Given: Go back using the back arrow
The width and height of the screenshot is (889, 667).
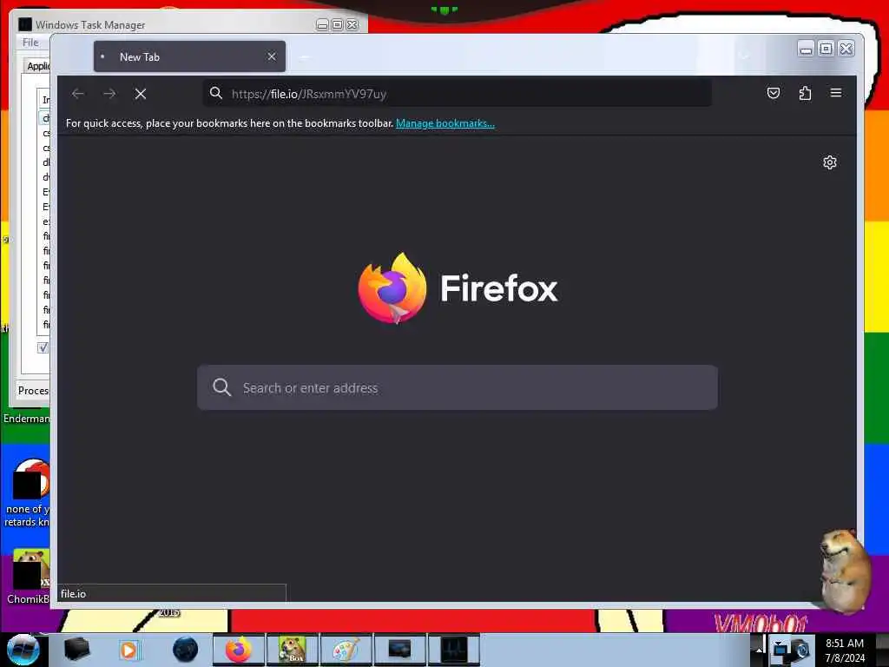Looking at the screenshot, I should 77,94.
